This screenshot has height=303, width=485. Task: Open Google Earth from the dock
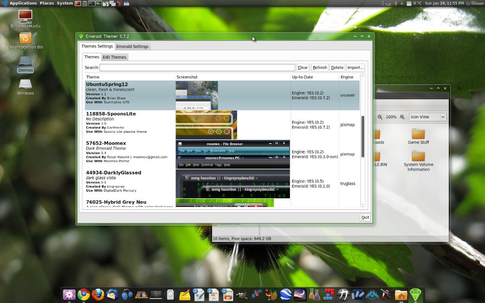(x=286, y=294)
